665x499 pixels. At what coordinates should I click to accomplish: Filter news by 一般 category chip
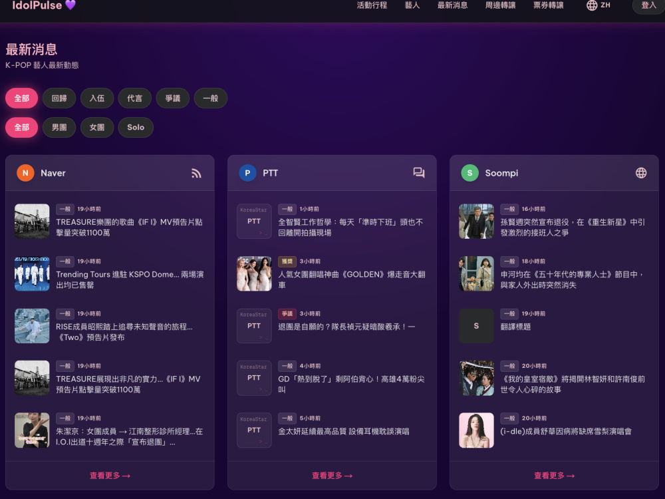(210, 98)
